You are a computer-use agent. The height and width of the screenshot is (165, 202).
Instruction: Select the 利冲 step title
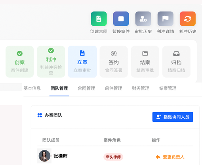(x=51, y=59)
